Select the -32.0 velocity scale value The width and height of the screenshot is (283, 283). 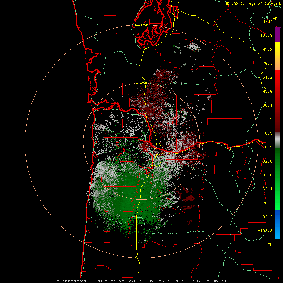tap(266, 161)
